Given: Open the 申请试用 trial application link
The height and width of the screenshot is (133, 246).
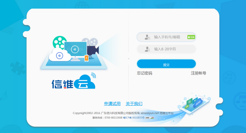Looking at the screenshot, I should (x=112, y=104).
